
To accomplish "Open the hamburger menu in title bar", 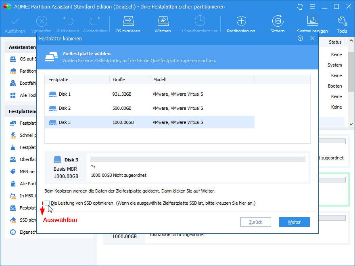I will point(312,7).
